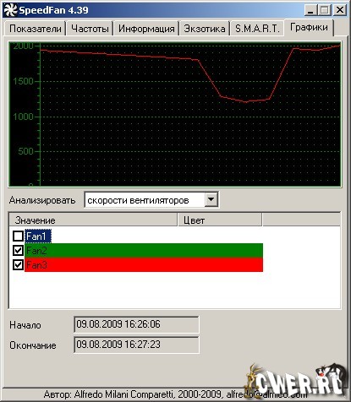
Task: Click the green color bar of Fan2
Action: [x=144, y=250]
